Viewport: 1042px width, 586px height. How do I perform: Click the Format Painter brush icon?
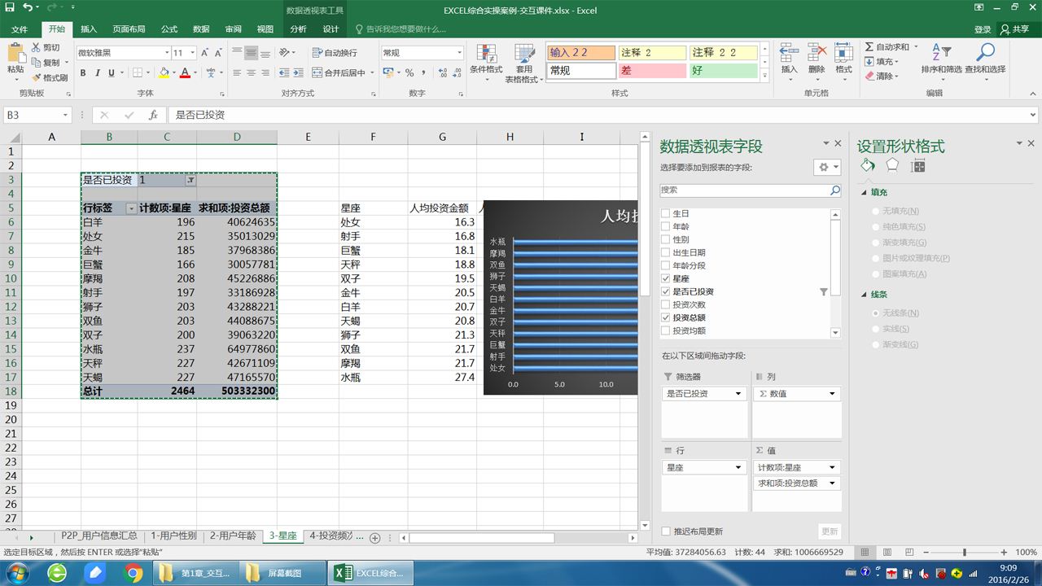[37, 77]
